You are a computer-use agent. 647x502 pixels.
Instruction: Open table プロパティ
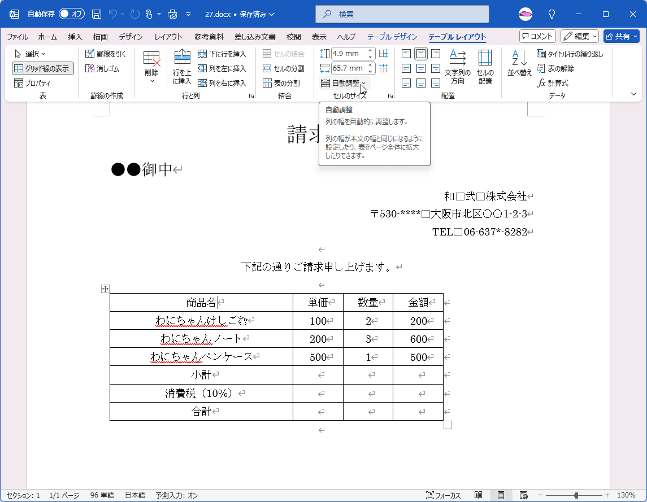coord(32,83)
